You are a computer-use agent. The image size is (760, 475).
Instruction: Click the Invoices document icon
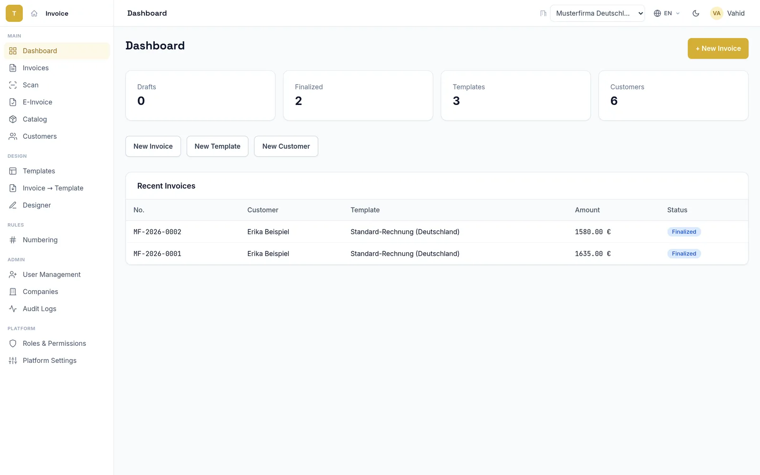13,68
